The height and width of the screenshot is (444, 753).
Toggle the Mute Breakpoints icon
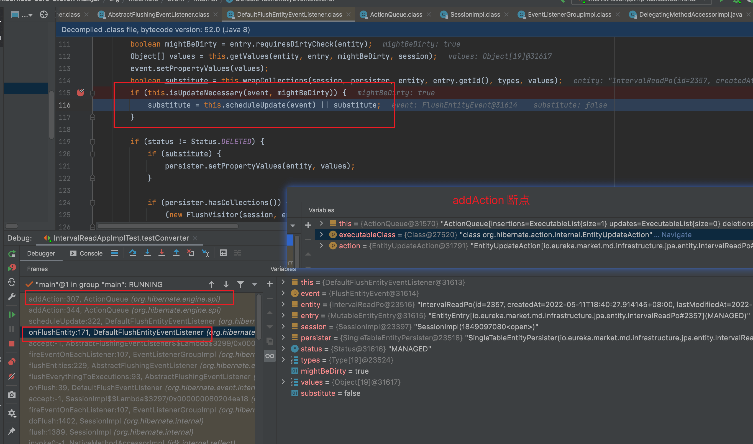click(x=12, y=376)
